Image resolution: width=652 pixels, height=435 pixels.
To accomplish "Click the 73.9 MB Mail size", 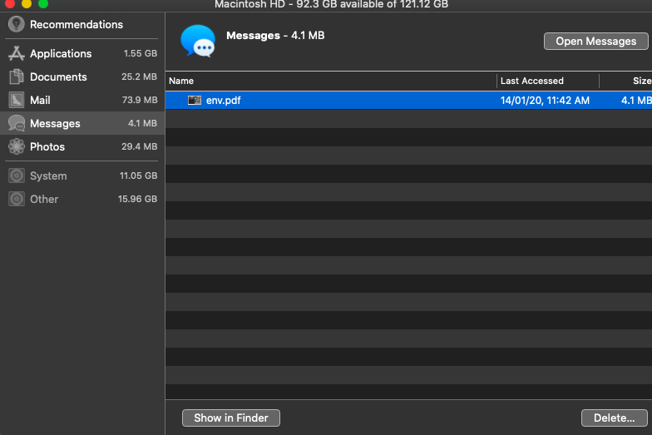I will pos(140,100).
